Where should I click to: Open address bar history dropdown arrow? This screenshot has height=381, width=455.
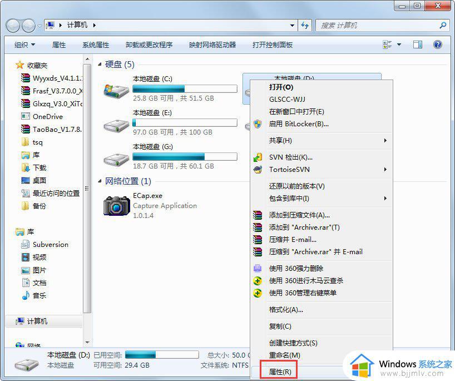292,25
